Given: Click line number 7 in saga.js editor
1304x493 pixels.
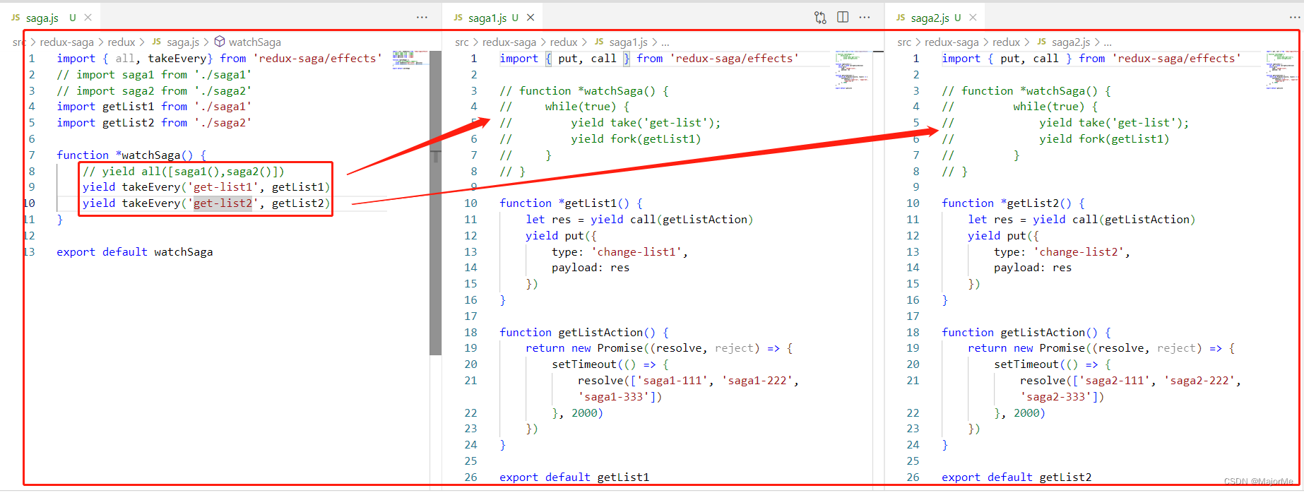Looking at the screenshot, I should coord(32,155).
